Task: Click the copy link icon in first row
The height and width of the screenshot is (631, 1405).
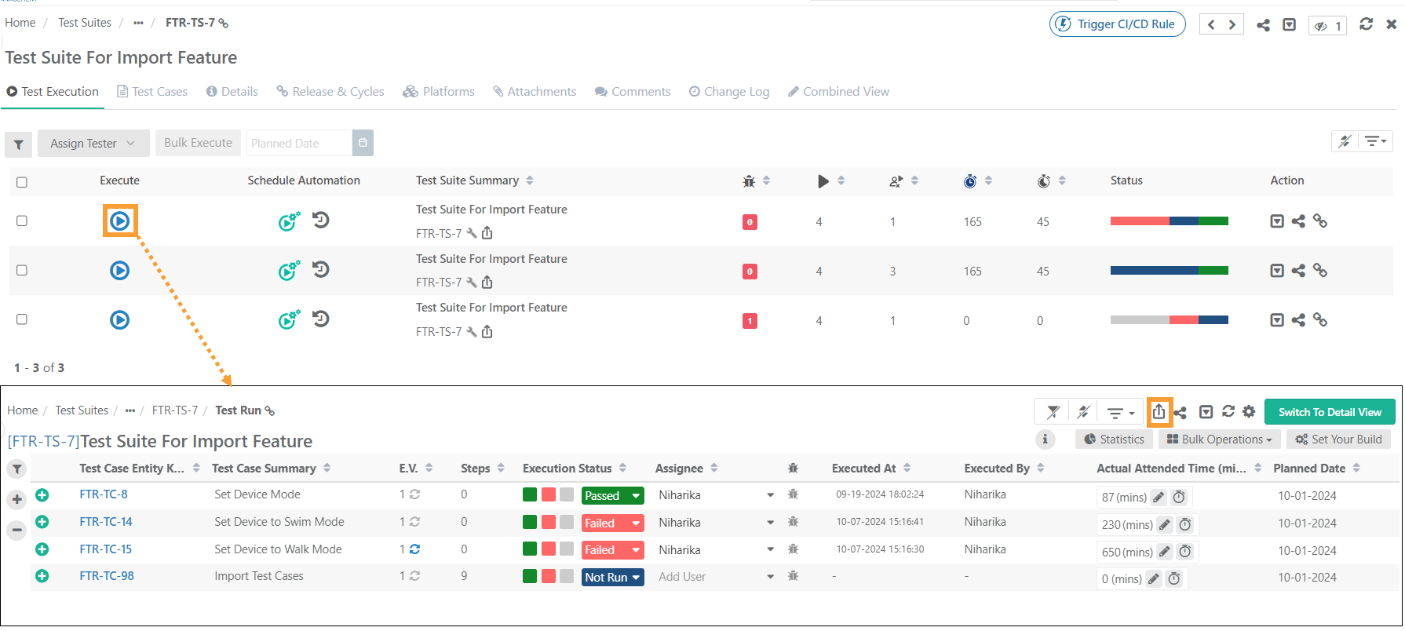Action: 1320,221
